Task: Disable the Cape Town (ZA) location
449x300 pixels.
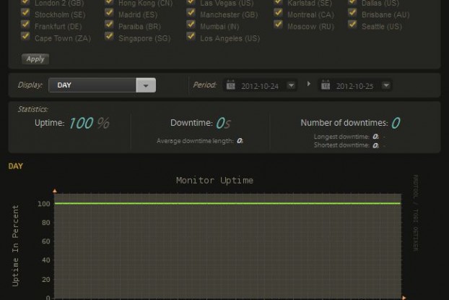Action: (x=25, y=38)
